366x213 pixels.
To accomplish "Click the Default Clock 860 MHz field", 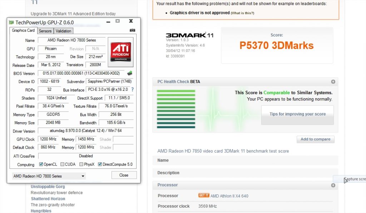I will 48,147.
